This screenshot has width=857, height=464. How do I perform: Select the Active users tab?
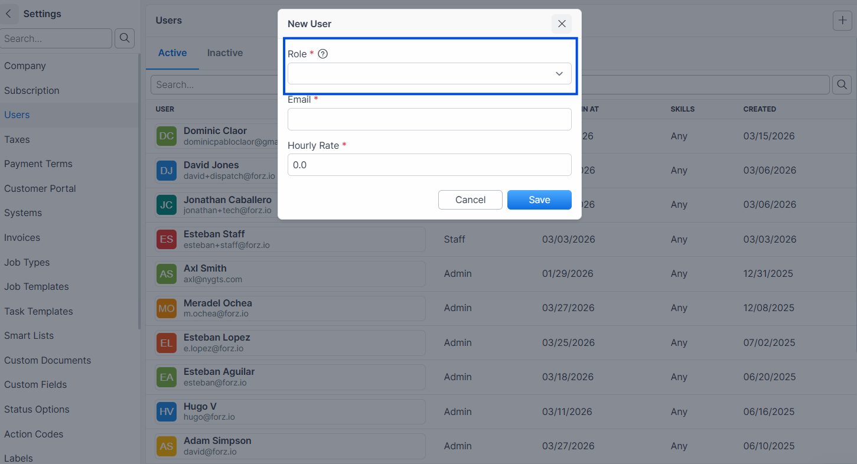click(172, 53)
